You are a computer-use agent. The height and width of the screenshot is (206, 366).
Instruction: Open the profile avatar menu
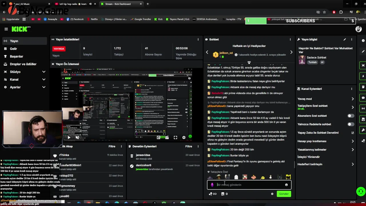point(359,29)
